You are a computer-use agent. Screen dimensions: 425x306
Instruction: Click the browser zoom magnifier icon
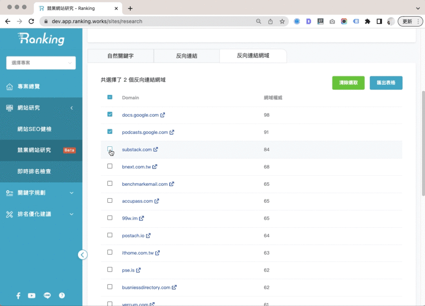coord(258,22)
